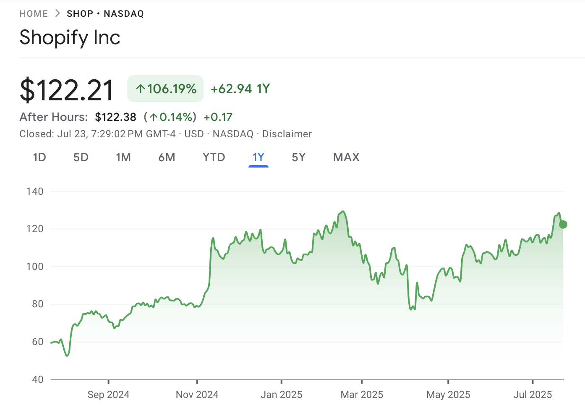
Task: Click the Nov 2024 axis label
Action: (197, 395)
